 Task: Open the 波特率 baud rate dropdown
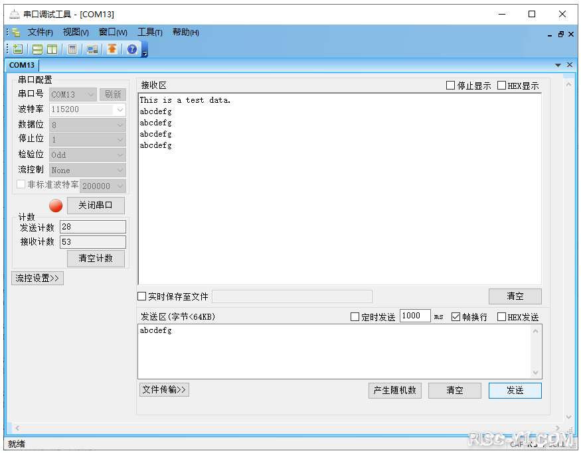coord(120,109)
